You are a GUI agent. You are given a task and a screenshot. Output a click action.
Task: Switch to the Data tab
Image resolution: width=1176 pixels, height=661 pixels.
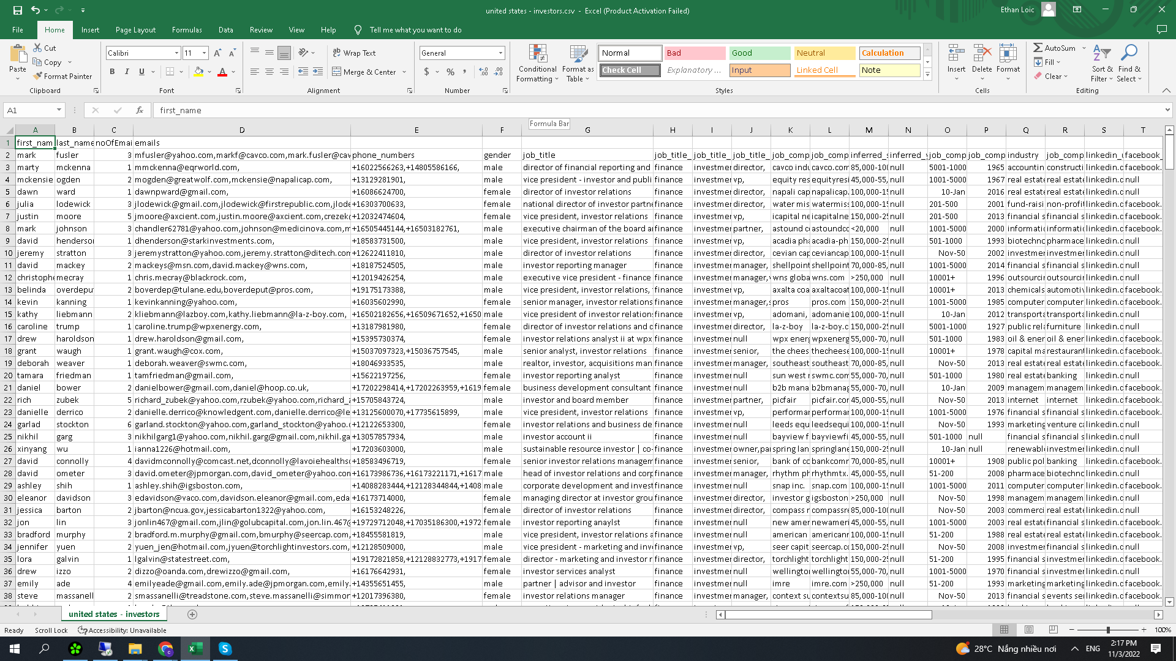(225, 29)
